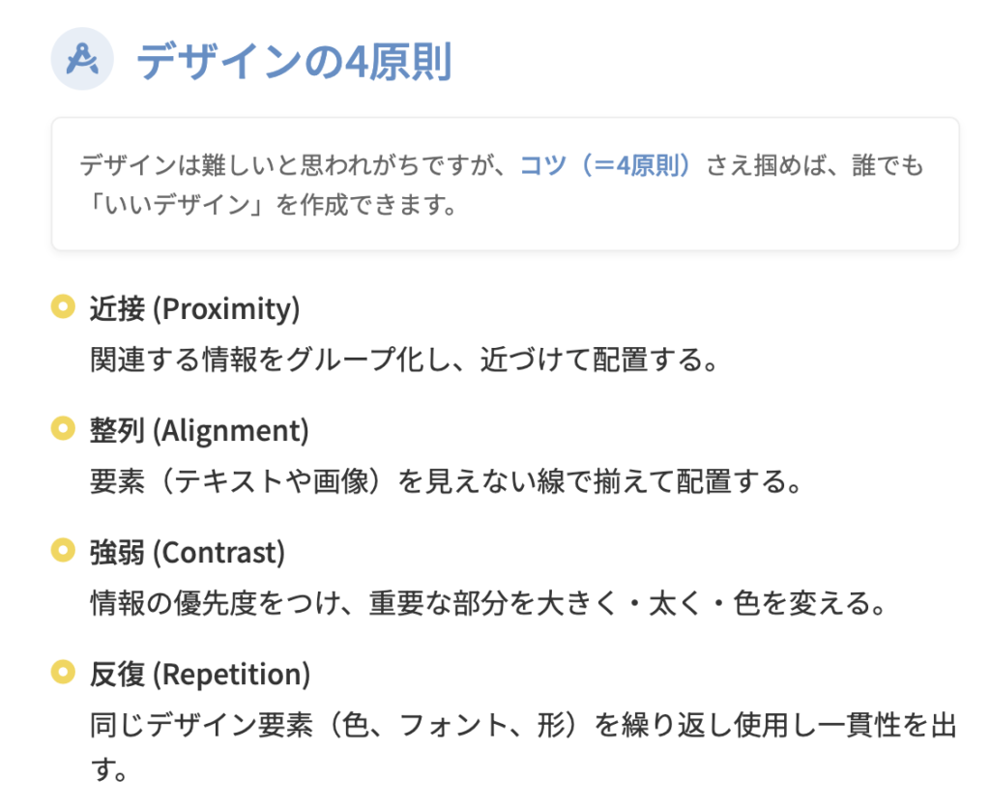Click the yellow bullet beside 反復 (Repetition)
Image resolution: width=990 pixels, height=808 pixels.
63,673
